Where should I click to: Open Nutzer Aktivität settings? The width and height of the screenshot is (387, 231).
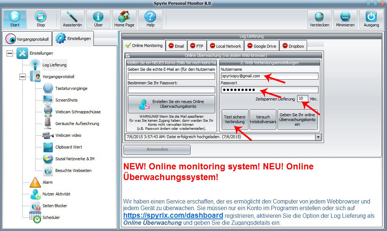(x=56, y=194)
